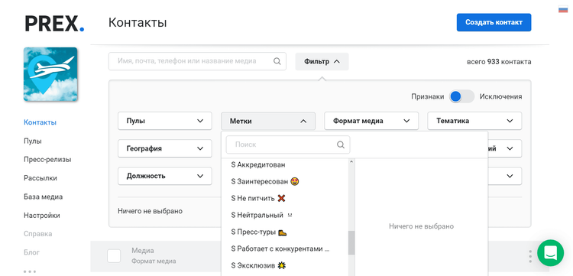The image size is (573, 276).
Task: Expand the Тематика filter dropdown
Action: pyautogui.click(x=474, y=121)
